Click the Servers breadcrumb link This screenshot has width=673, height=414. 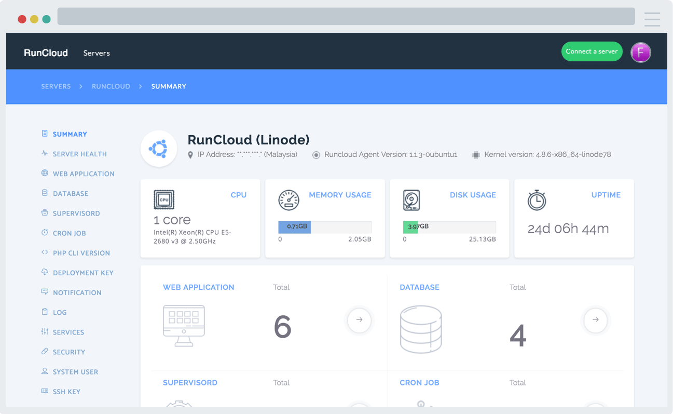click(56, 86)
